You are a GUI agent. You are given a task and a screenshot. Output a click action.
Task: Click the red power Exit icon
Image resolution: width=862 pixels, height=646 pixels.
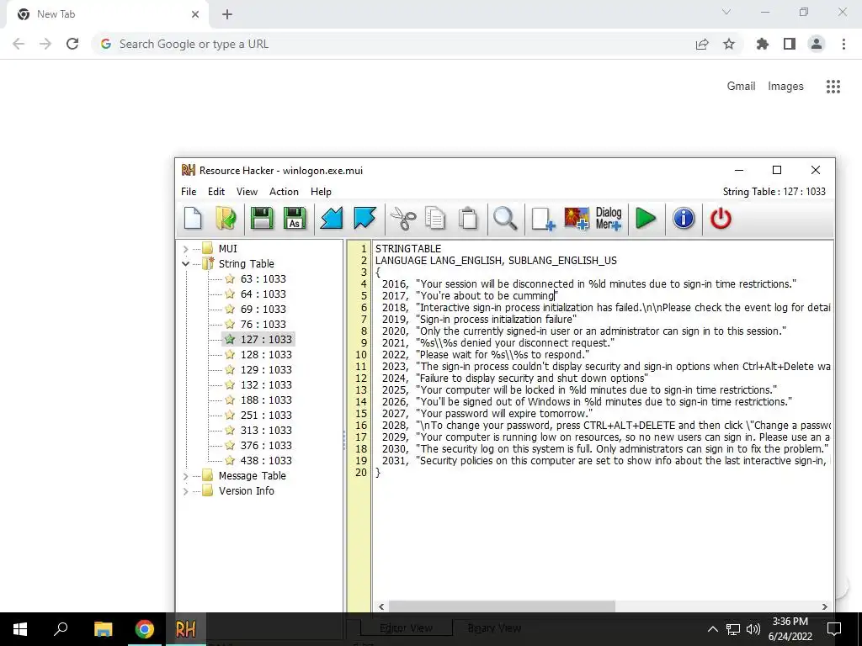[x=721, y=219]
